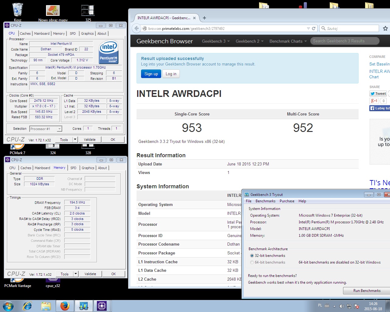
Task: Open the Benchmarks menu in Geekbench
Action: [x=265, y=201]
